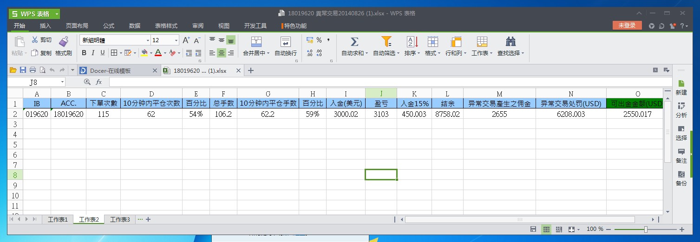The height and width of the screenshot is (242, 700).
Task: Expand the fill color dropdown arrow
Action: pos(150,53)
